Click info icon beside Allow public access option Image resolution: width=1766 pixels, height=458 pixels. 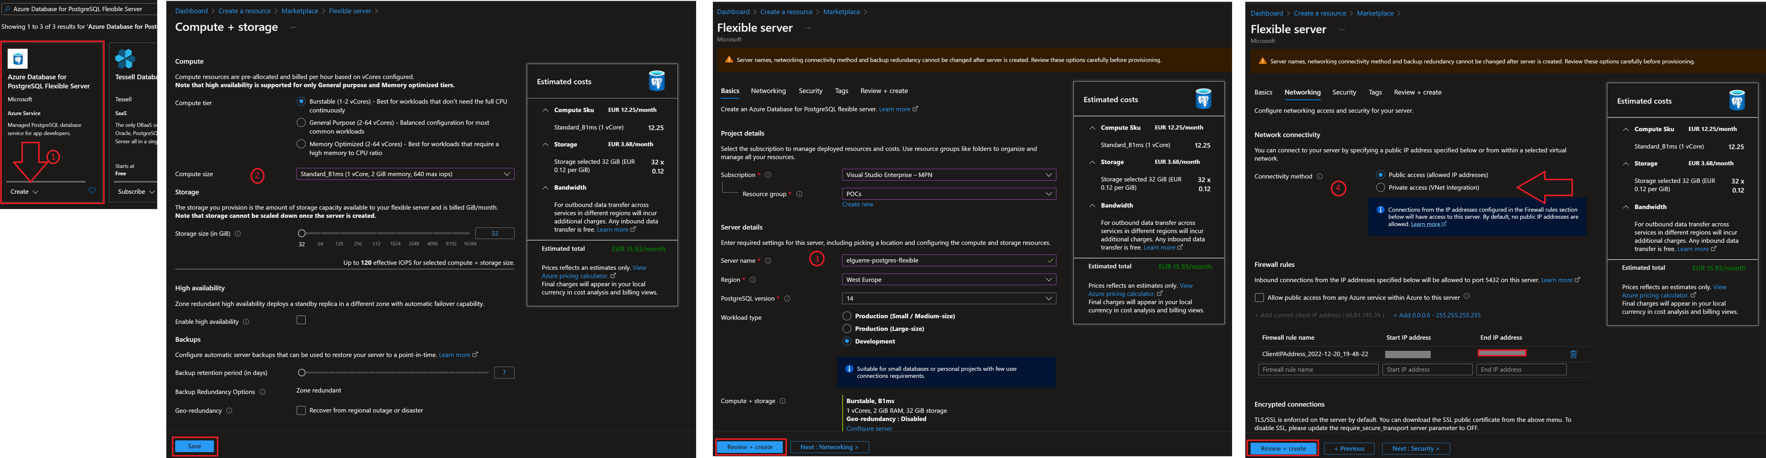click(1466, 297)
